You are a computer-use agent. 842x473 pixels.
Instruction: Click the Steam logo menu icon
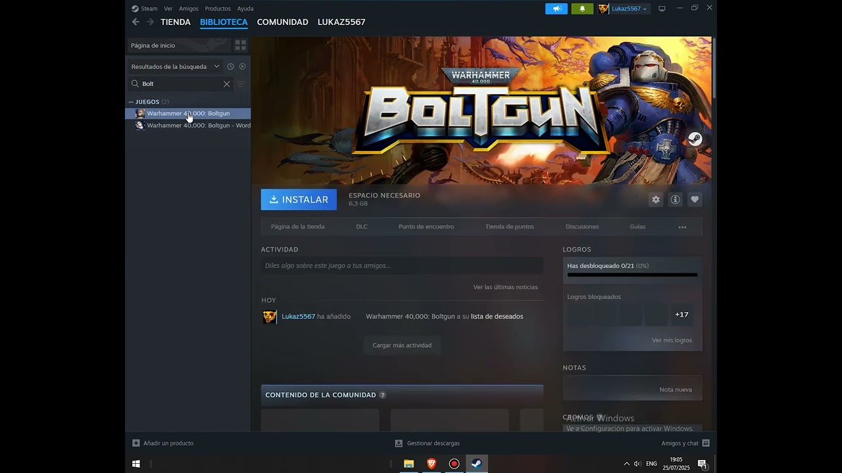pyautogui.click(x=135, y=9)
